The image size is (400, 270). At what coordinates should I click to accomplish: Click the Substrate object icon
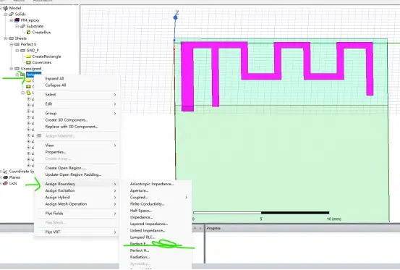tap(22, 26)
